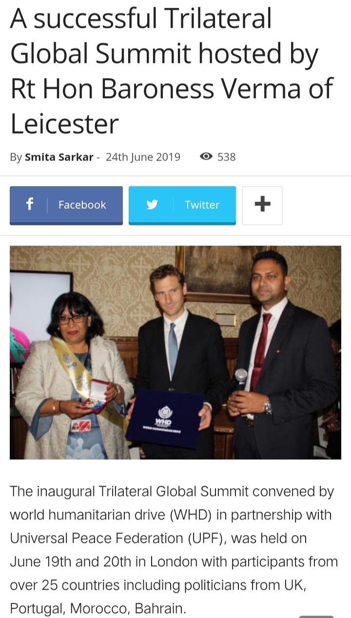Screen dimensions: 351x618
Task: Open the article's featured photo
Action: tap(175, 352)
